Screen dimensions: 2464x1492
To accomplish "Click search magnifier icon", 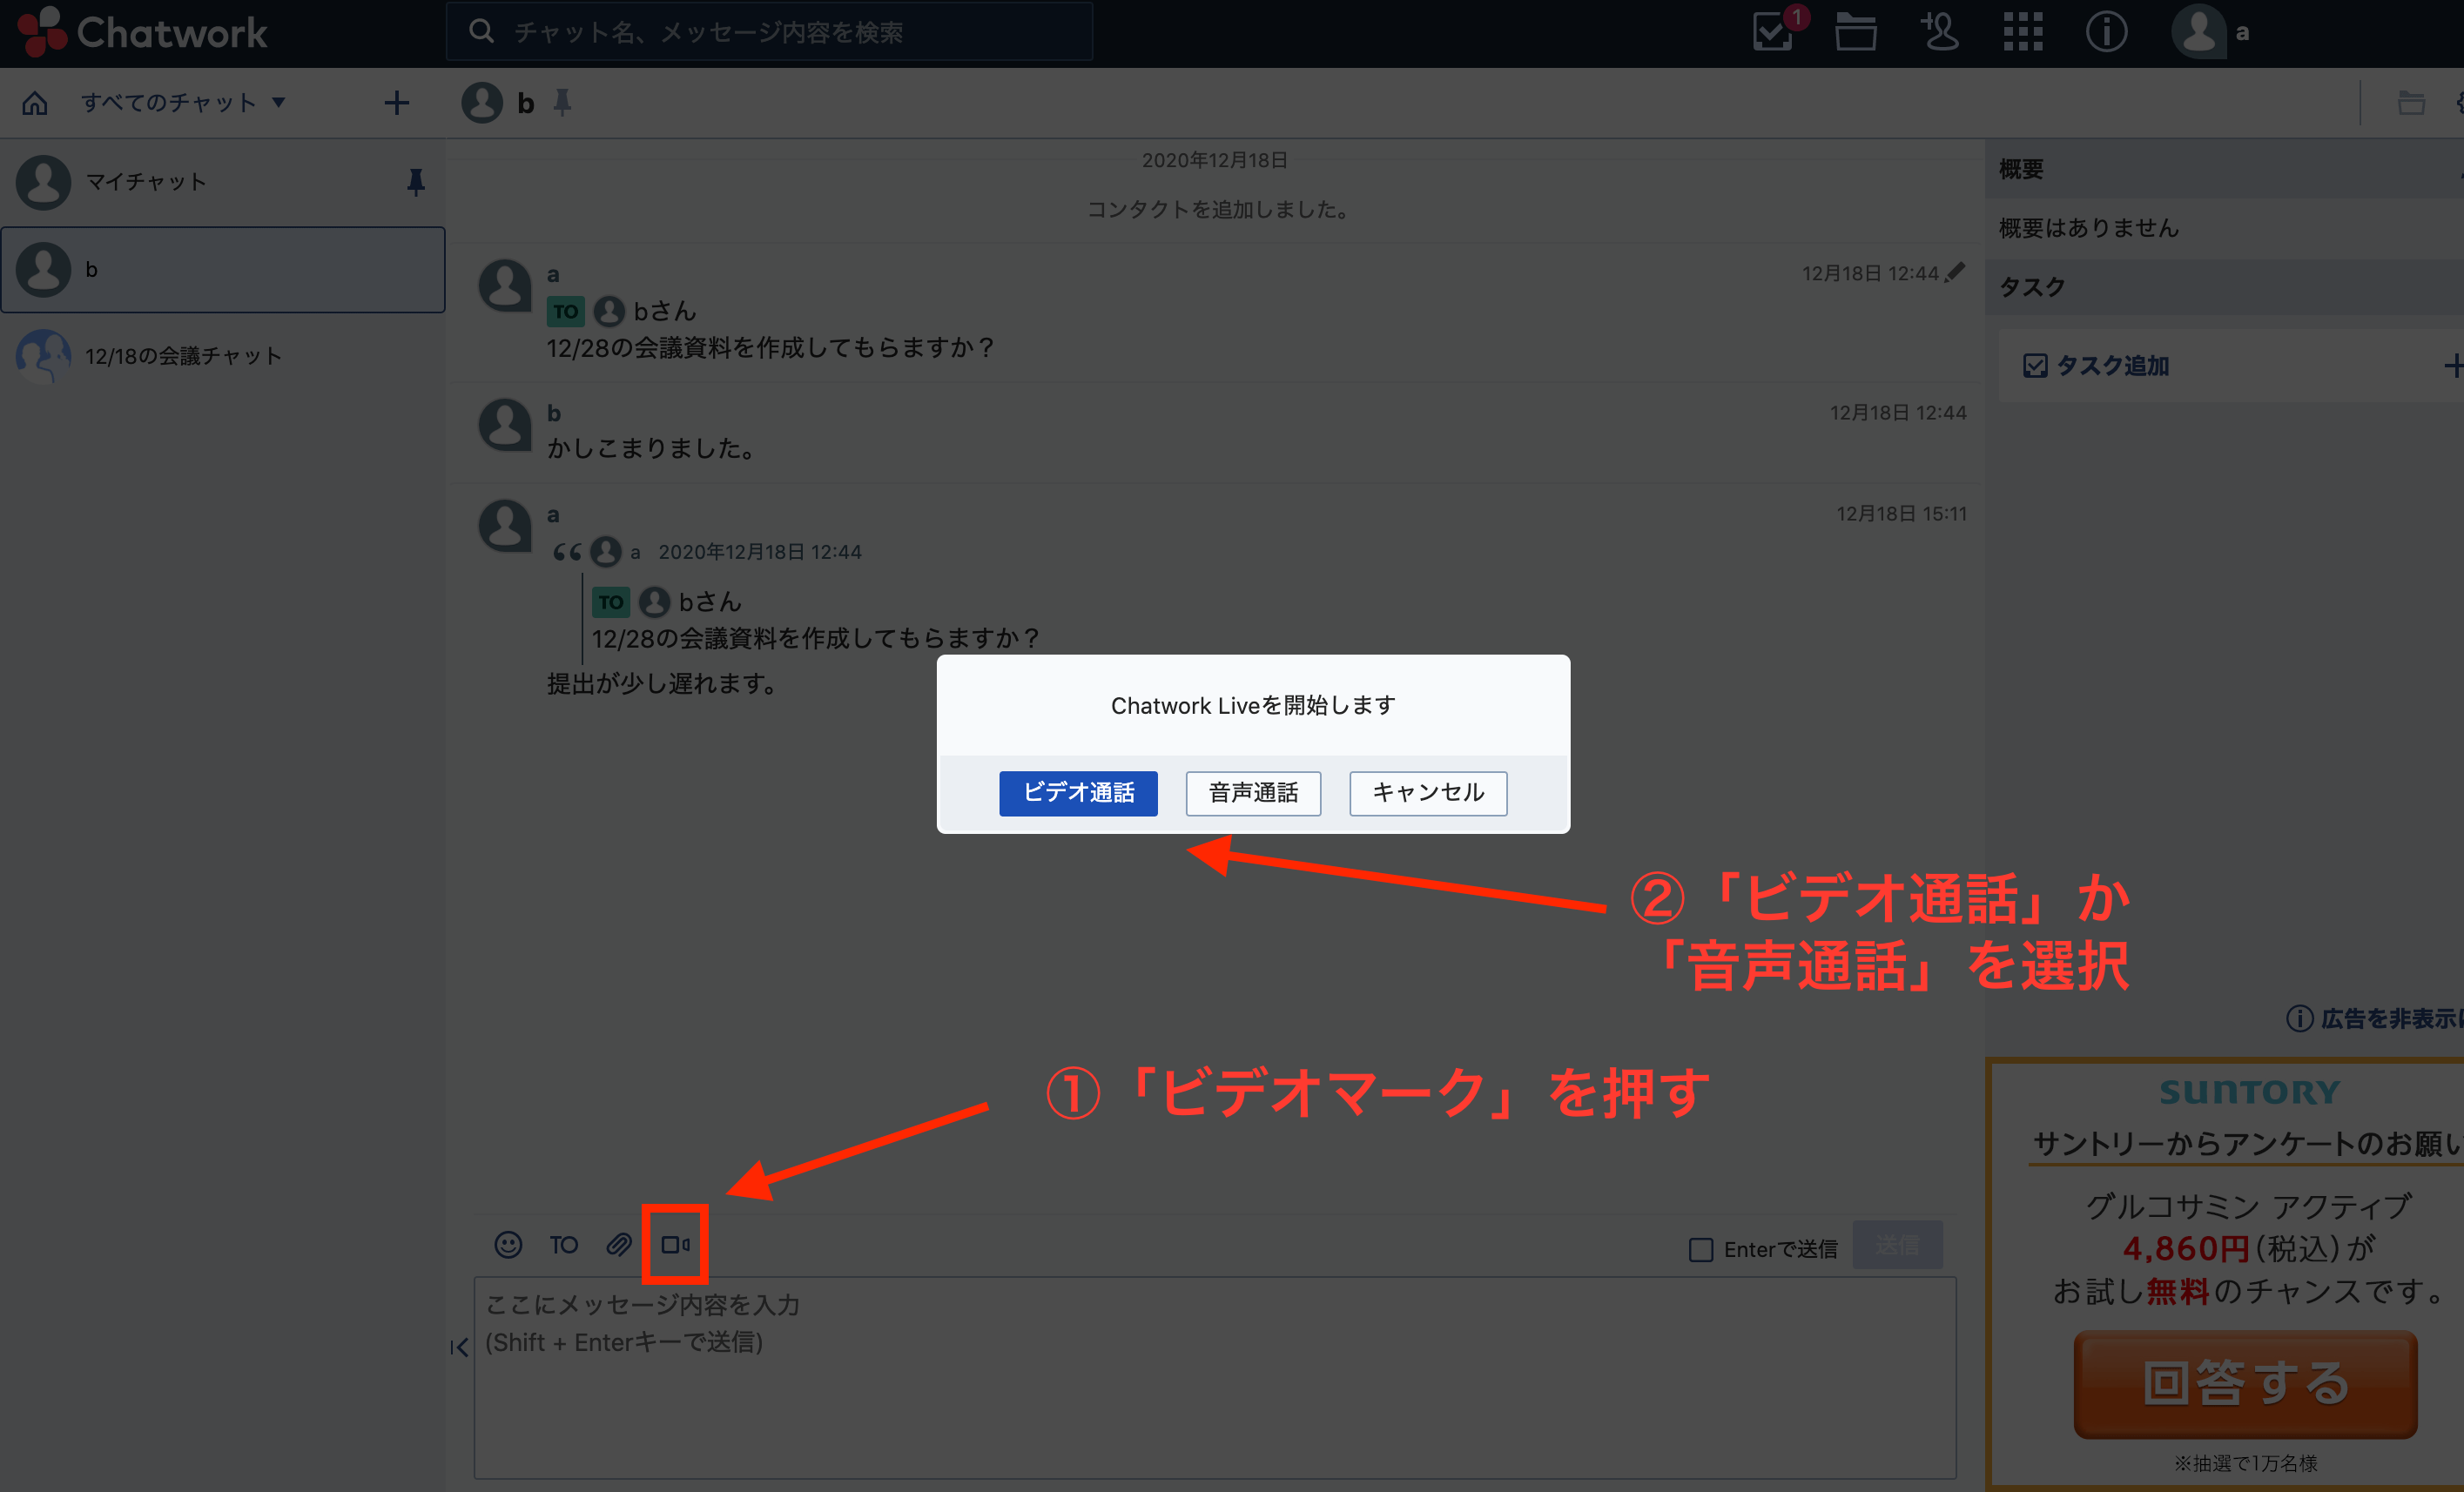I will pos(481,31).
